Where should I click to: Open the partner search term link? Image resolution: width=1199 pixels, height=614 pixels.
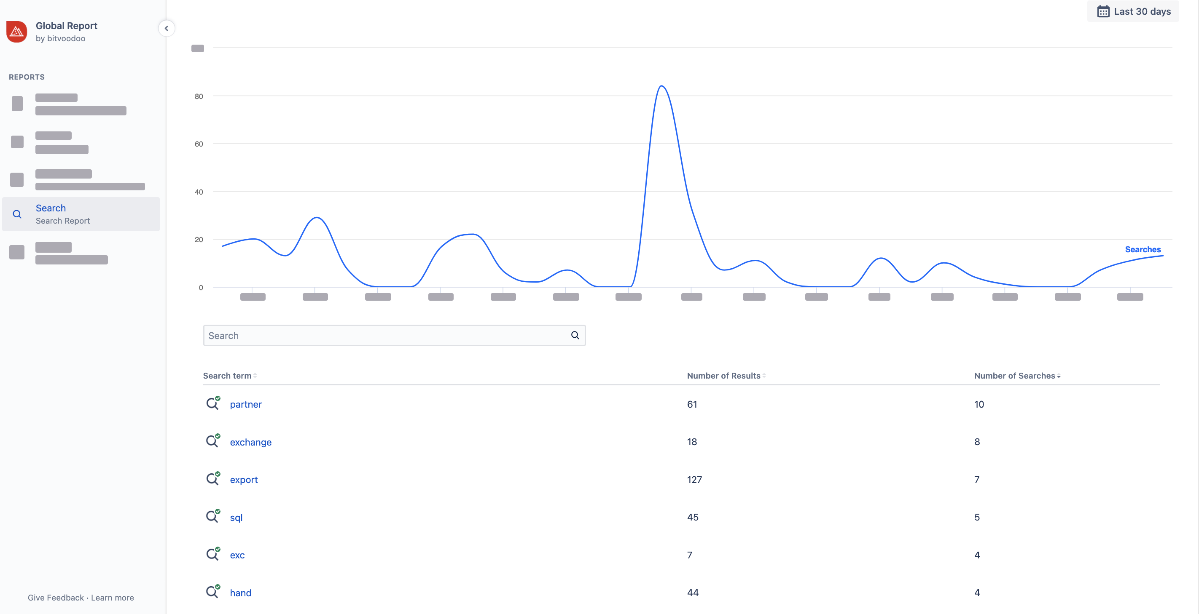point(245,404)
